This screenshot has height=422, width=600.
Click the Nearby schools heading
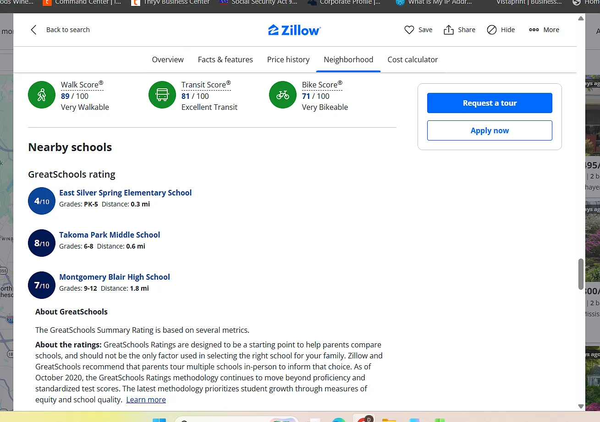tap(70, 147)
